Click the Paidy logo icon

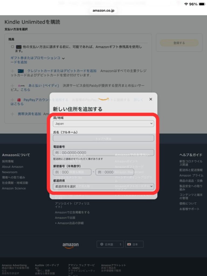tap(21, 86)
